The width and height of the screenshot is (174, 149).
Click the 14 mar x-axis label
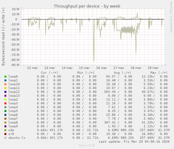pos(67,68)
